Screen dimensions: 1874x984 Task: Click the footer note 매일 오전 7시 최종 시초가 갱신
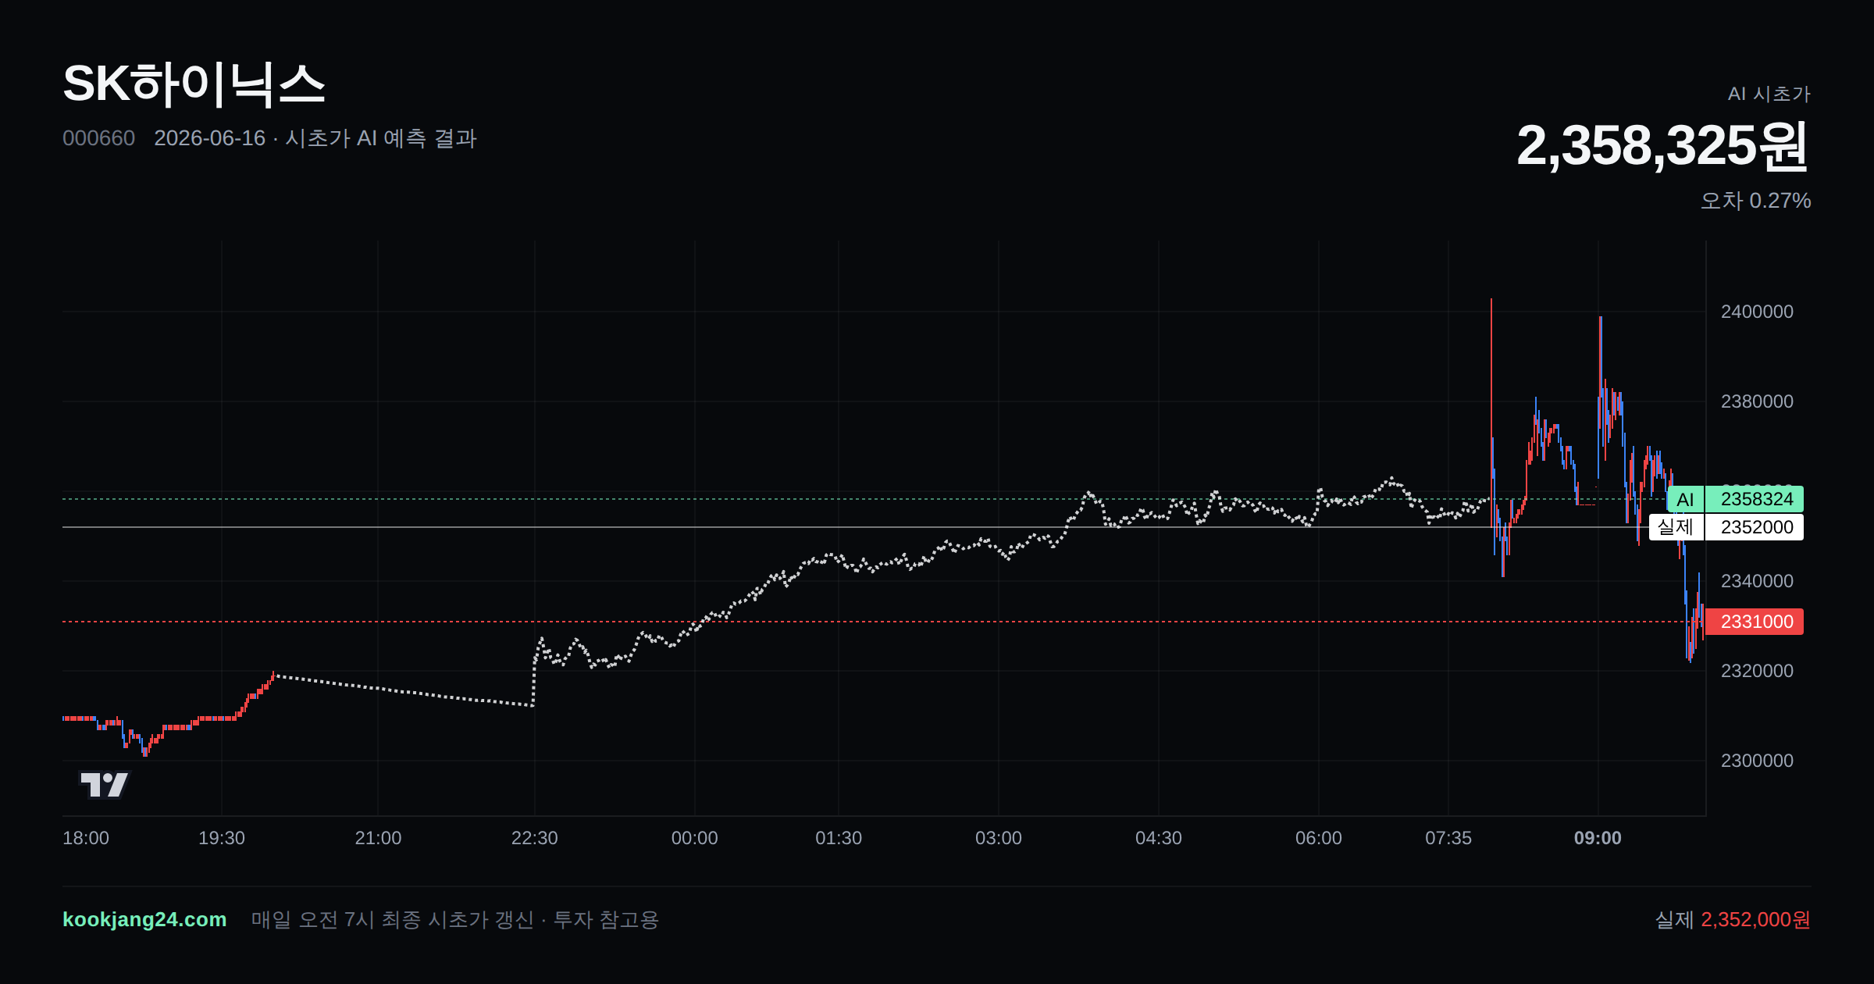click(392, 919)
